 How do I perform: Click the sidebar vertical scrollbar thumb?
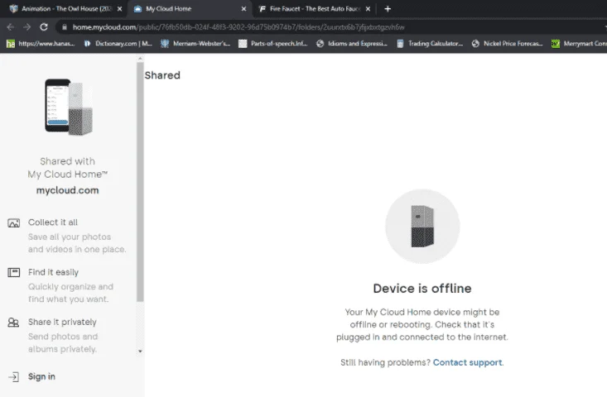140,182
